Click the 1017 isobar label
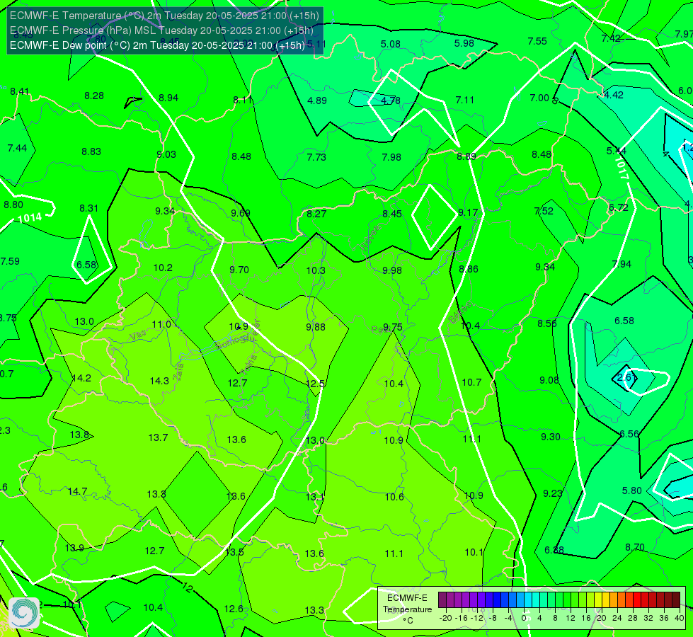 (621, 168)
